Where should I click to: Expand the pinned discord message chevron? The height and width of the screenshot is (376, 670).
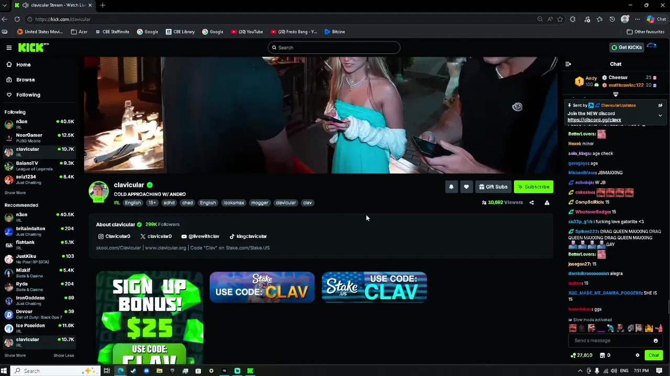pos(660,115)
